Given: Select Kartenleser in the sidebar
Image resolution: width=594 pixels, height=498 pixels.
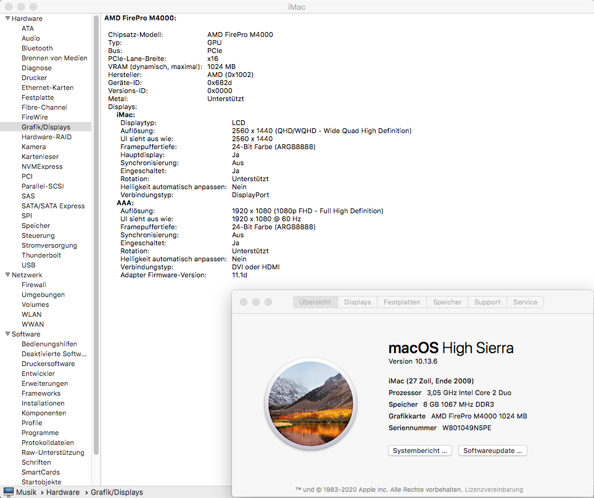Looking at the screenshot, I should (x=40, y=157).
